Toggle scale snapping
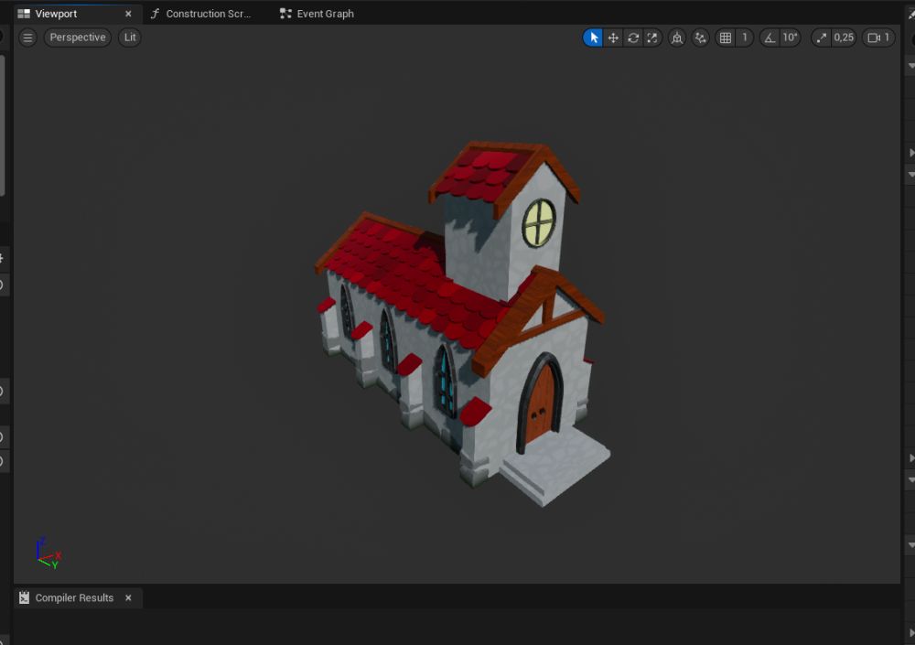Viewport: 915px width, 645px height. pos(822,38)
